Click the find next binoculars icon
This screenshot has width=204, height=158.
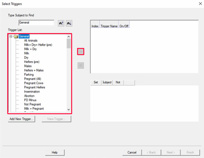click(69, 23)
